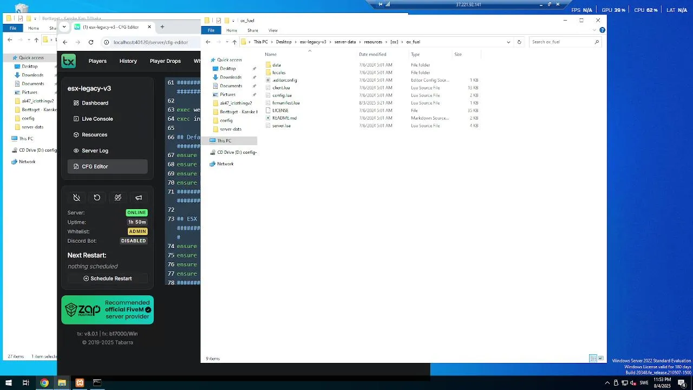693x390 pixels.
Task: Select the data folder
Action: 277,65
